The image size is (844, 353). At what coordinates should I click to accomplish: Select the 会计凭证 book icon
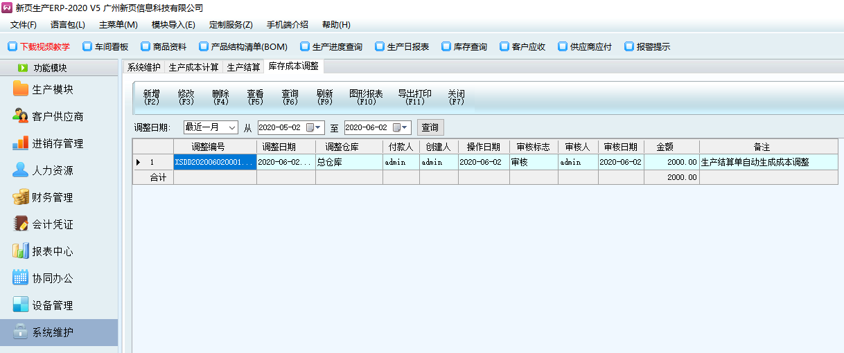21,224
